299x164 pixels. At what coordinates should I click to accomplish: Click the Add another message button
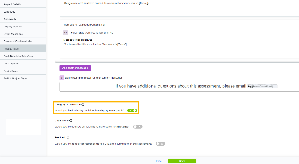[75, 68]
